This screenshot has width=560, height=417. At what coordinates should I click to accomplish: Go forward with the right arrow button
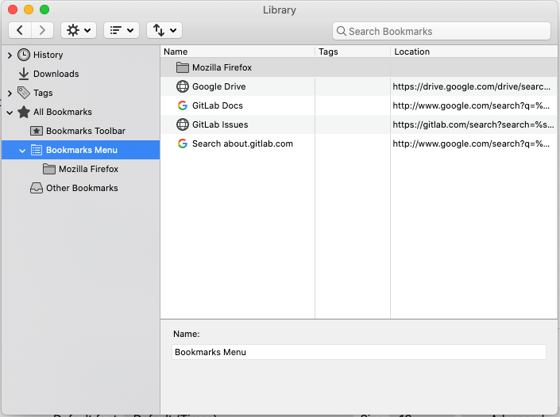pos(42,30)
